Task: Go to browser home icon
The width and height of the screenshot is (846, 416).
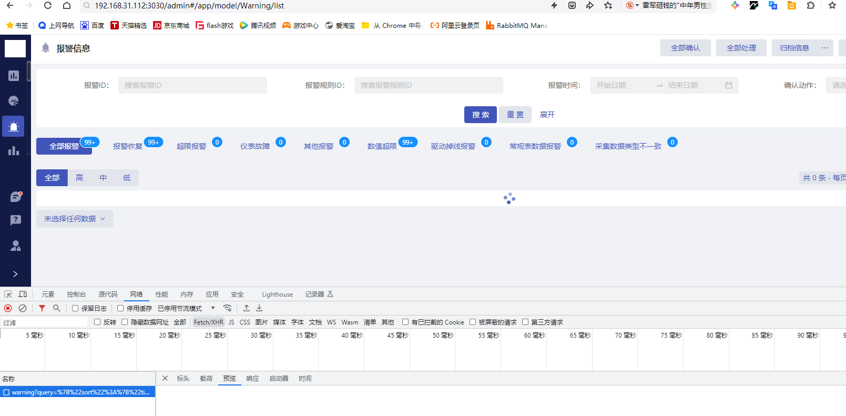Action: pyautogui.click(x=67, y=5)
